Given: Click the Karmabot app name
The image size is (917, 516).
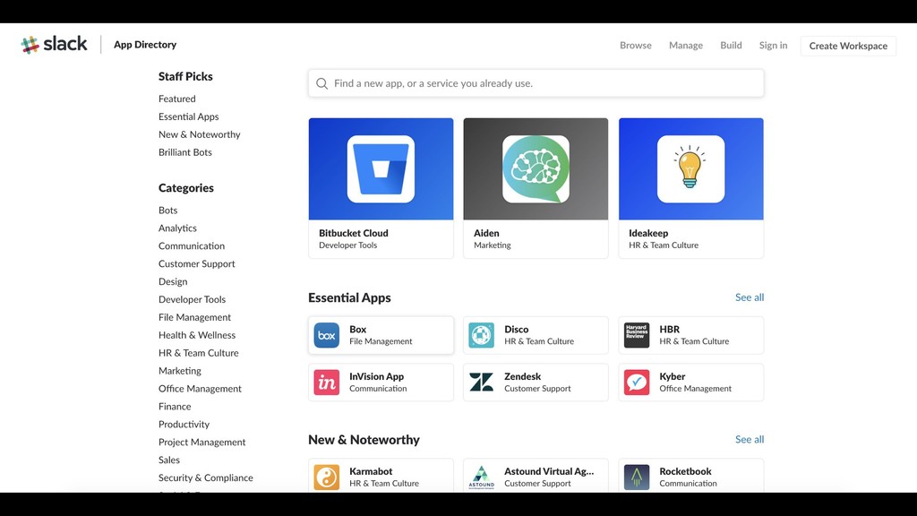Looking at the screenshot, I should pyautogui.click(x=371, y=471).
